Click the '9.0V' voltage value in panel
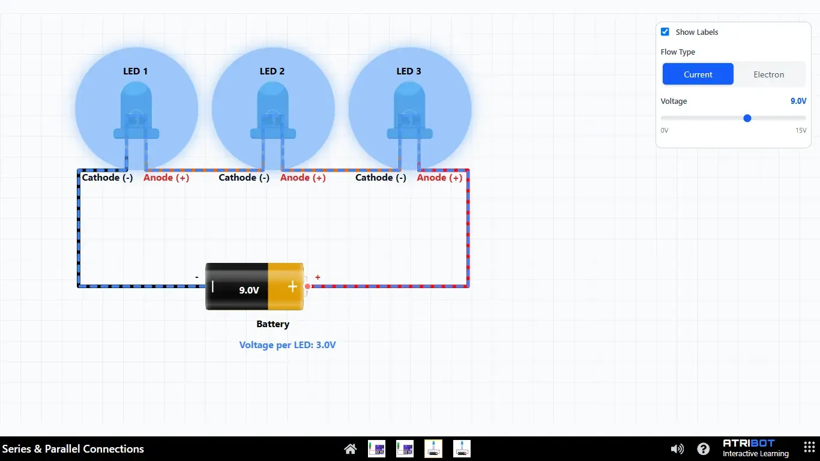The width and height of the screenshot is (820, 461). (798, 101)
